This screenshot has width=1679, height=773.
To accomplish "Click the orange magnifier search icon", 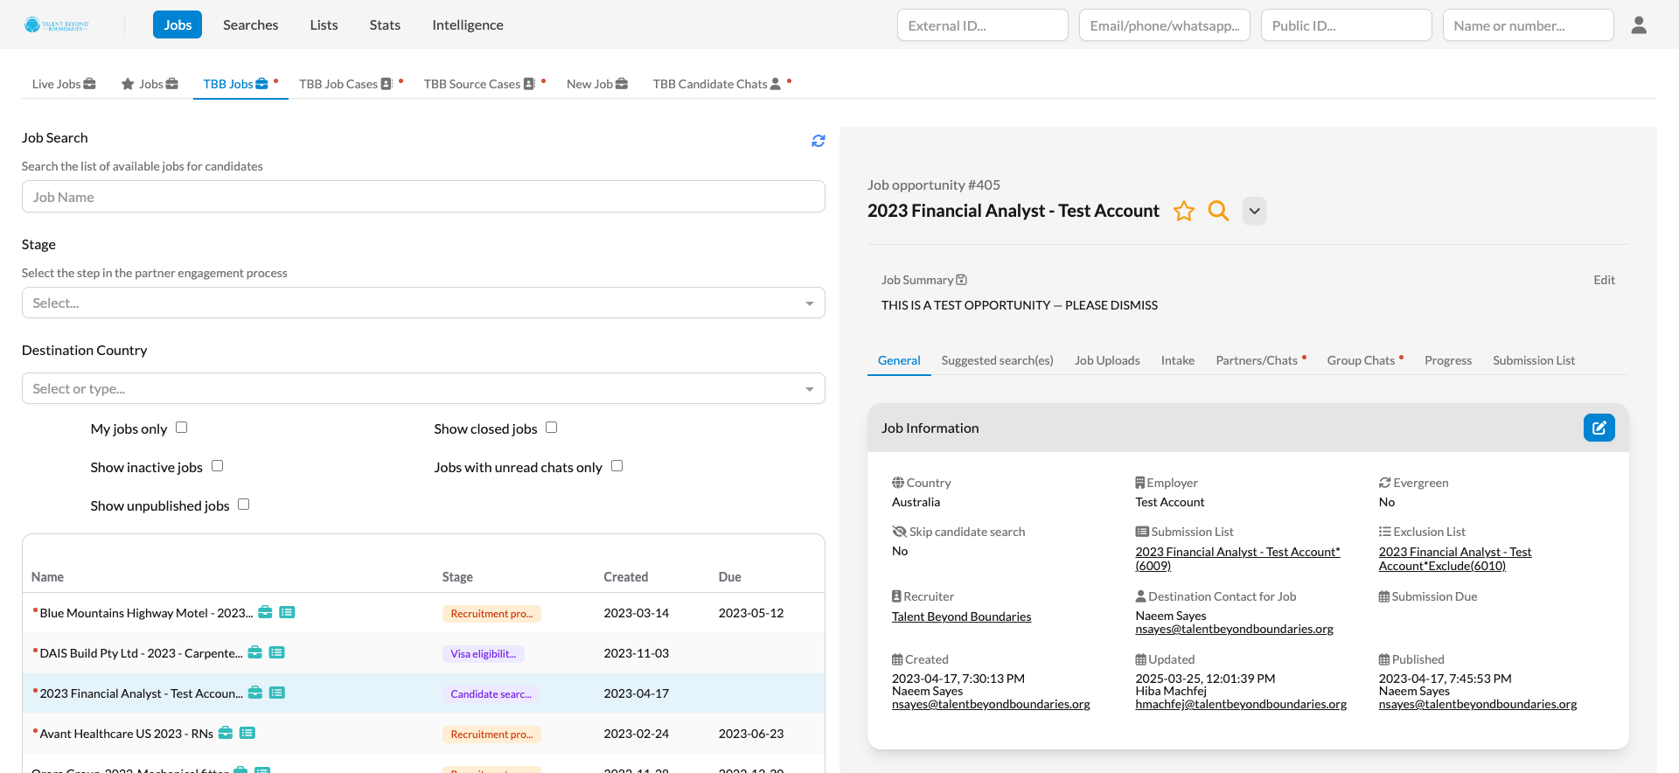I will point(1217,211).
